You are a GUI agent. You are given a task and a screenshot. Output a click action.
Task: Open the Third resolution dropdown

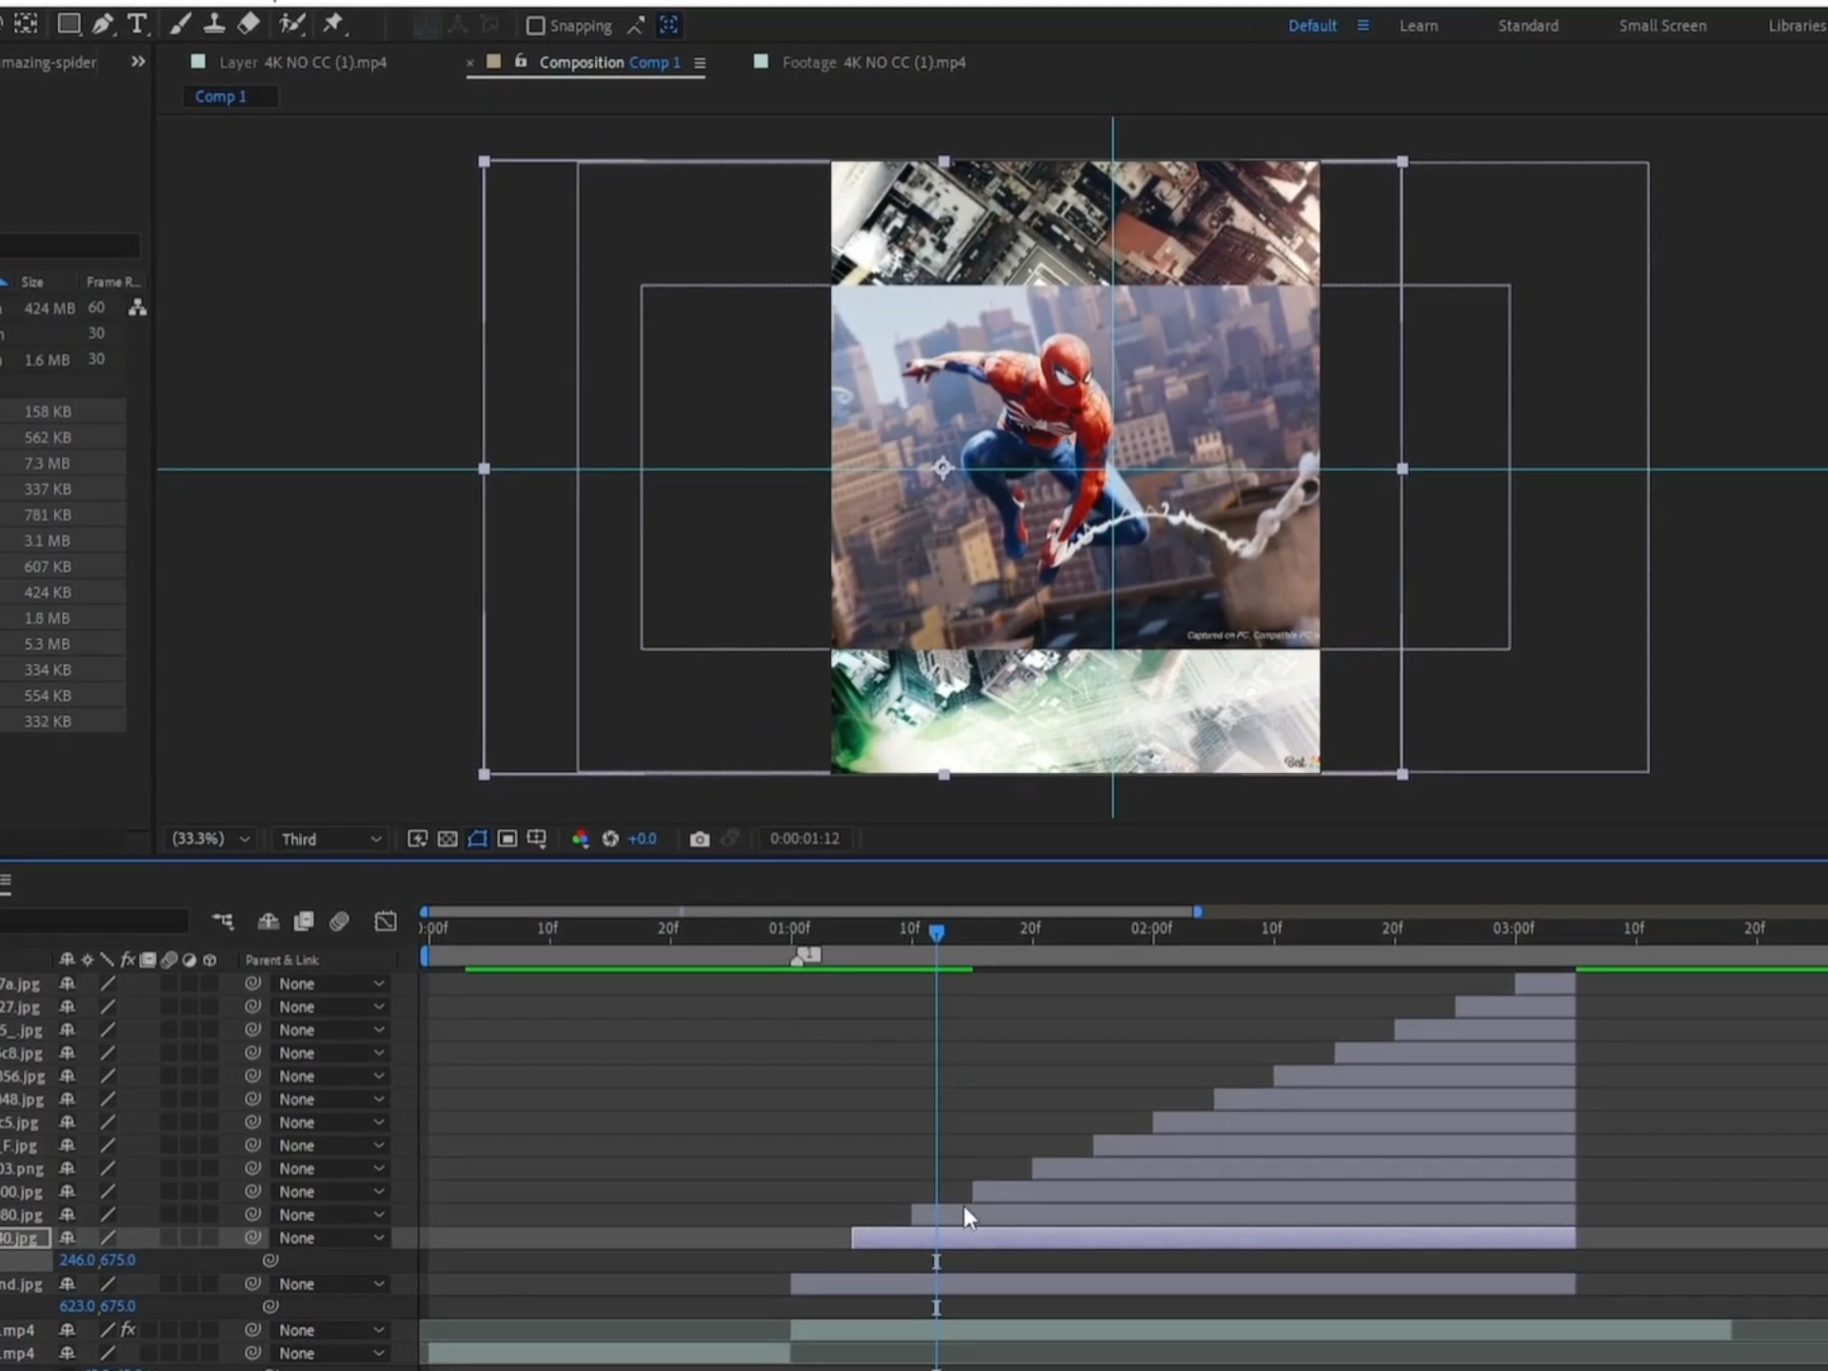pos(330,839)
